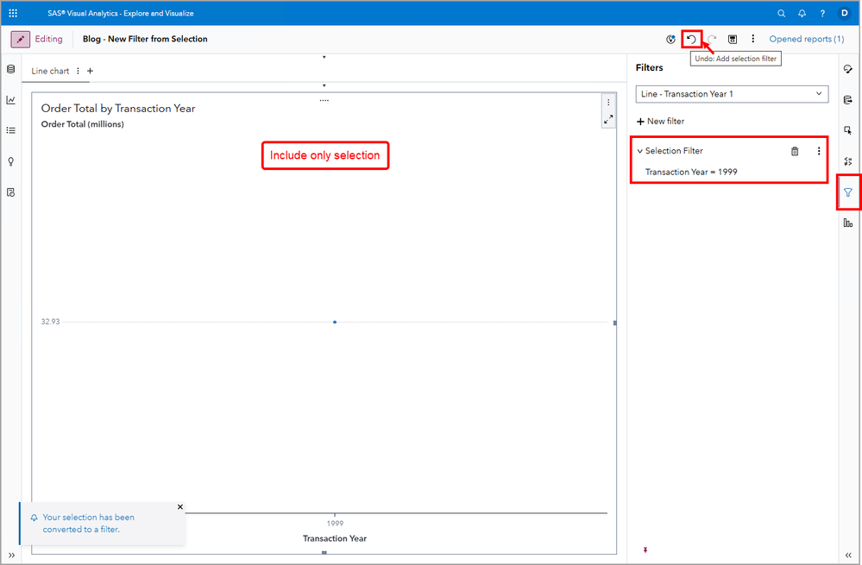Open the line chart object options menu
This screenshot has height=565, width=862.
(608, 103)
